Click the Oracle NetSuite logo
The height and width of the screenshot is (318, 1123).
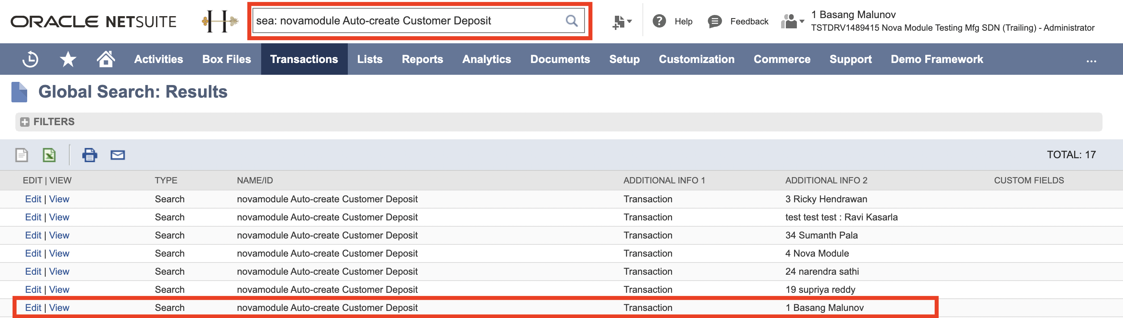pos(94,21)
